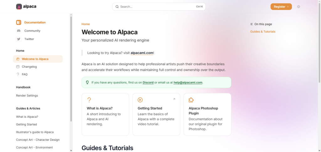Click the alpaca logo icon
The image size is (321, 152).
coord(19,7)
